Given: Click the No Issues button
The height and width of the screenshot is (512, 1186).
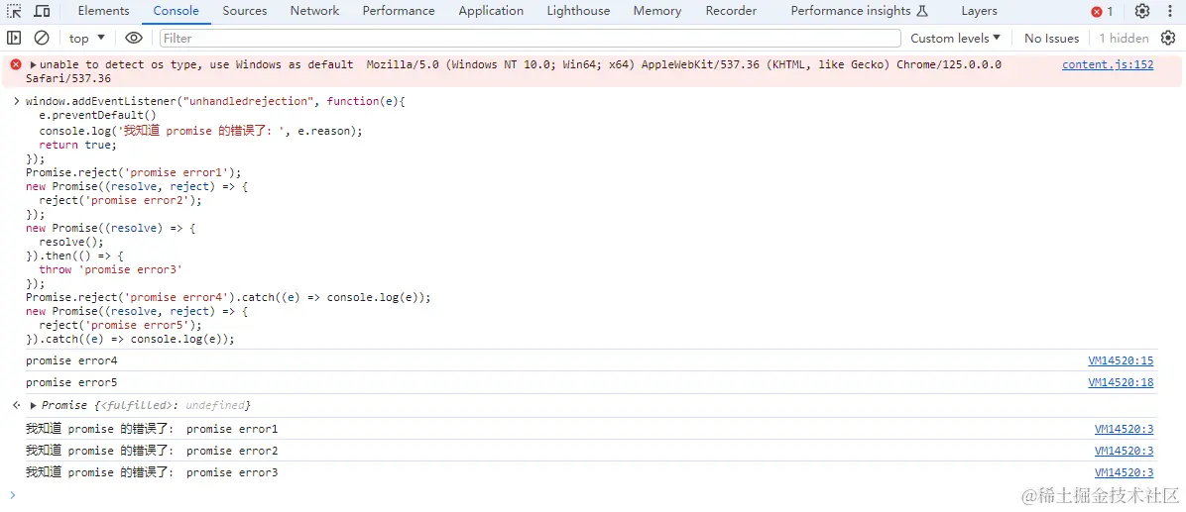Looking at the screenshot, I should 1051,38.
